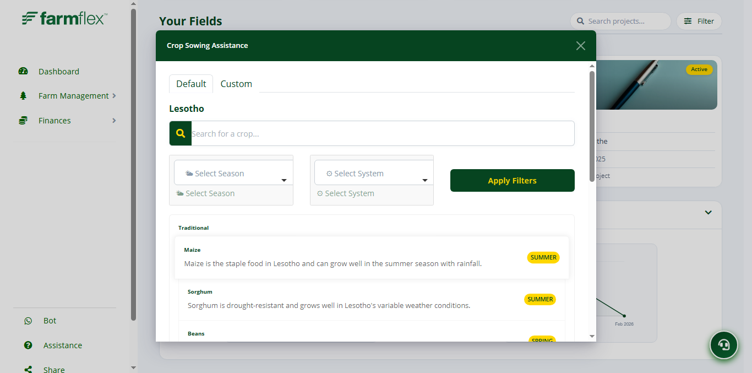Switch to the Custom tab
Screen dimensions: 752x373
(x=236, y=84)
